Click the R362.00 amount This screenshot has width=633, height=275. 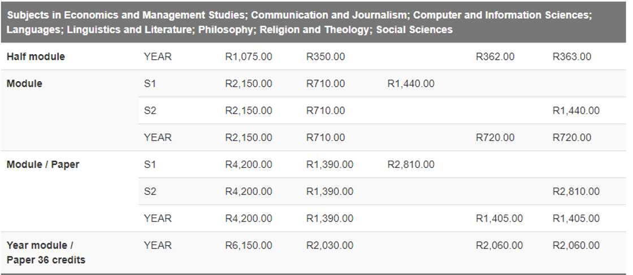click(495, 57)
